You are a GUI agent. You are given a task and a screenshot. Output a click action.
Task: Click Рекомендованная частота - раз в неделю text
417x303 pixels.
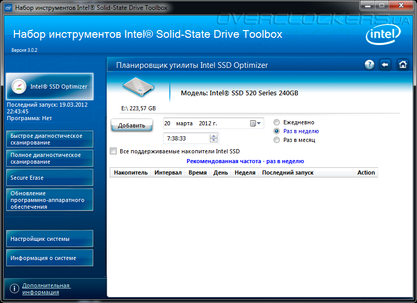[x=245, y=161]
